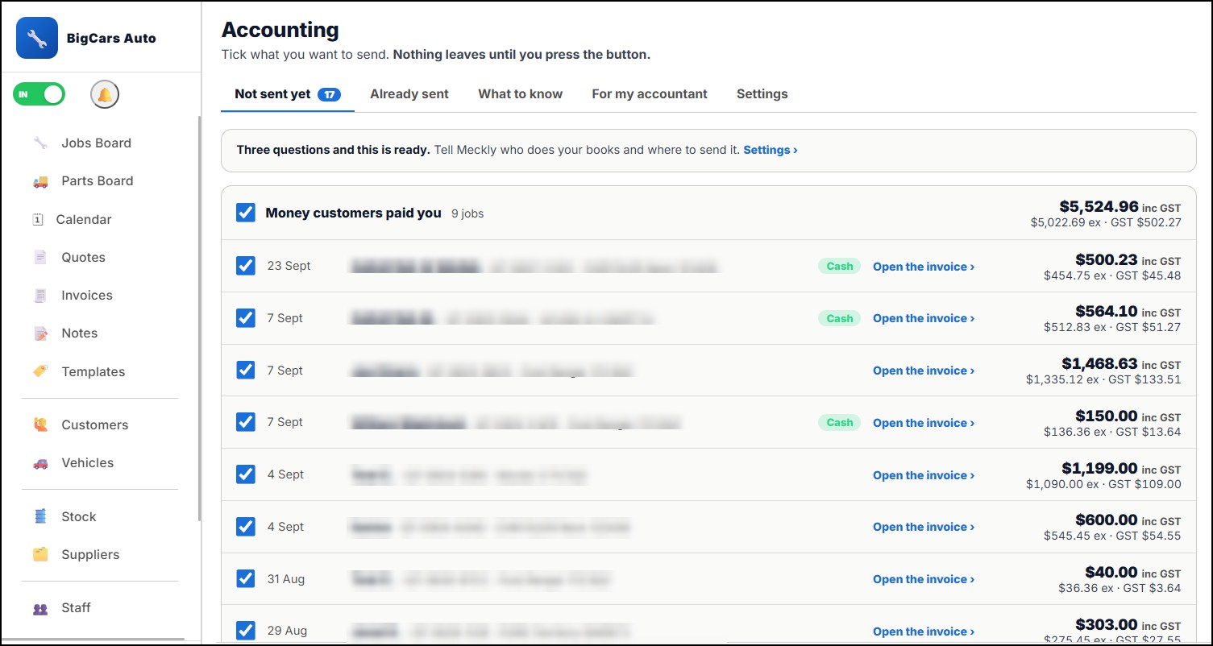The image size is (1213, 646).
Task: Select Notes in the sidebar
Action: (79, 333)
